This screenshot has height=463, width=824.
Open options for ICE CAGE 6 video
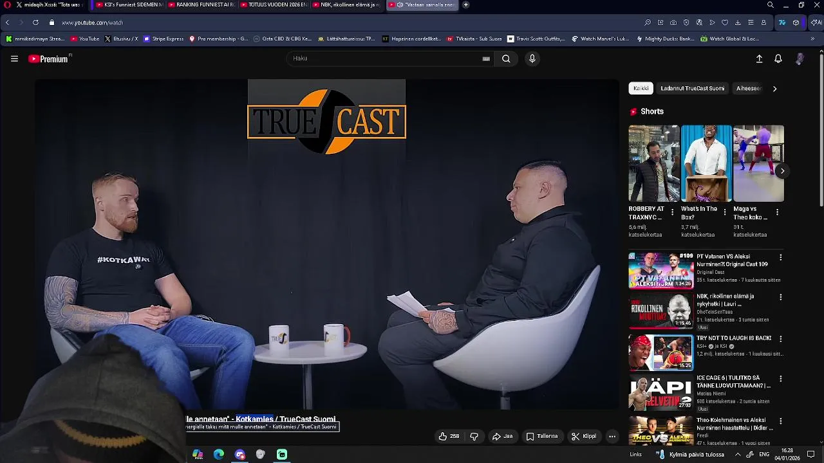pyautogui.click(x=780, y=379)
